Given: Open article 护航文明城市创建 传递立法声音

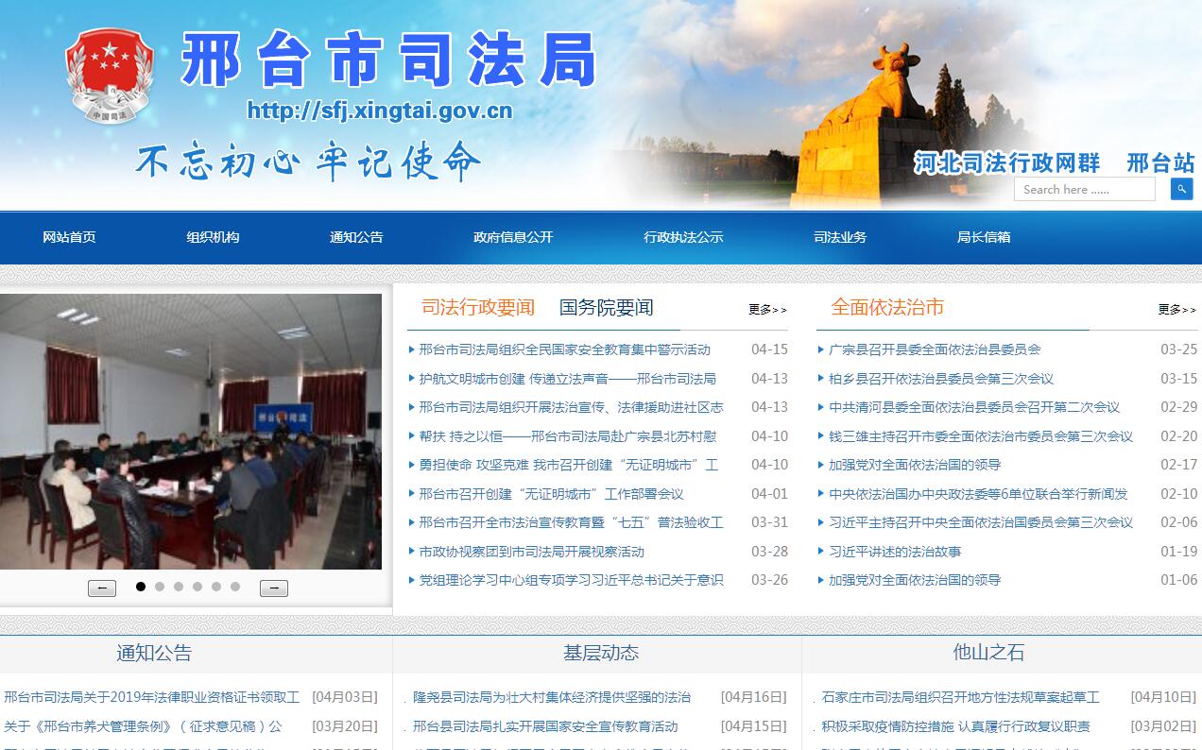Looking at the screenshot, I should click(x=567, y=379).
